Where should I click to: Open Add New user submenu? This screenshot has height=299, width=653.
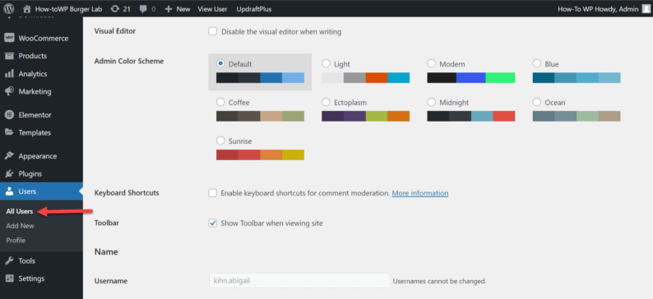point(20,226)
